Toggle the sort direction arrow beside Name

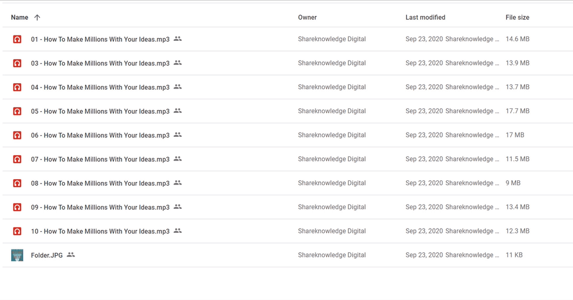pyautogui.click(x=37, y=18)
